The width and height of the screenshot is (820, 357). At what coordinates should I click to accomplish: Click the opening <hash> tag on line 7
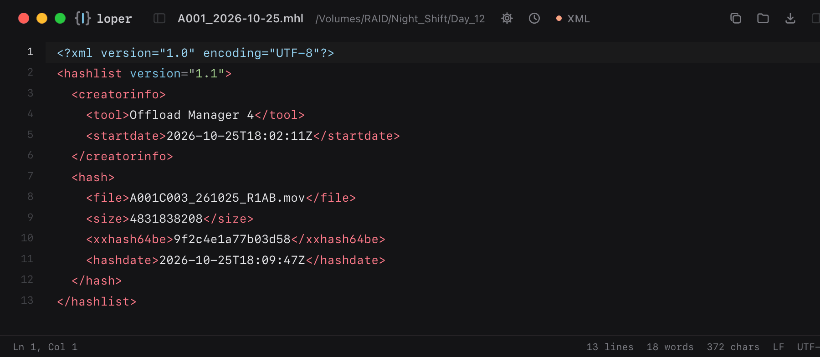pos(93,177)
